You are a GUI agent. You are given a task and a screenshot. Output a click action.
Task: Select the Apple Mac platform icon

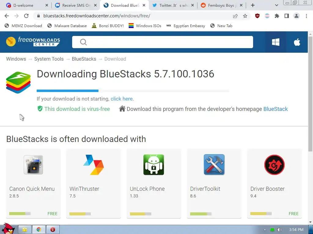click(x=297, y=42)
